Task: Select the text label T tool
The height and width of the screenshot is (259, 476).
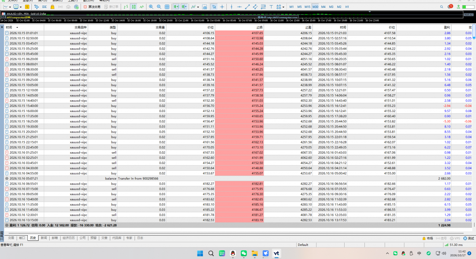Action: pos(271,7)
